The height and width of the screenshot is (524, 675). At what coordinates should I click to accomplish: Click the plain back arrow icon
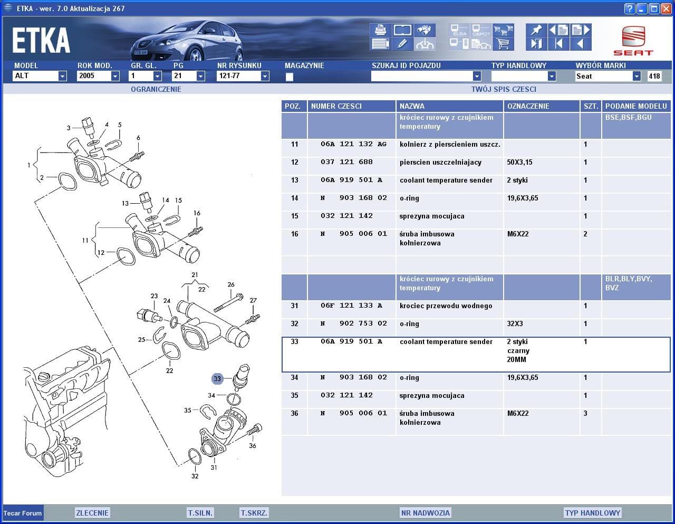581,44
